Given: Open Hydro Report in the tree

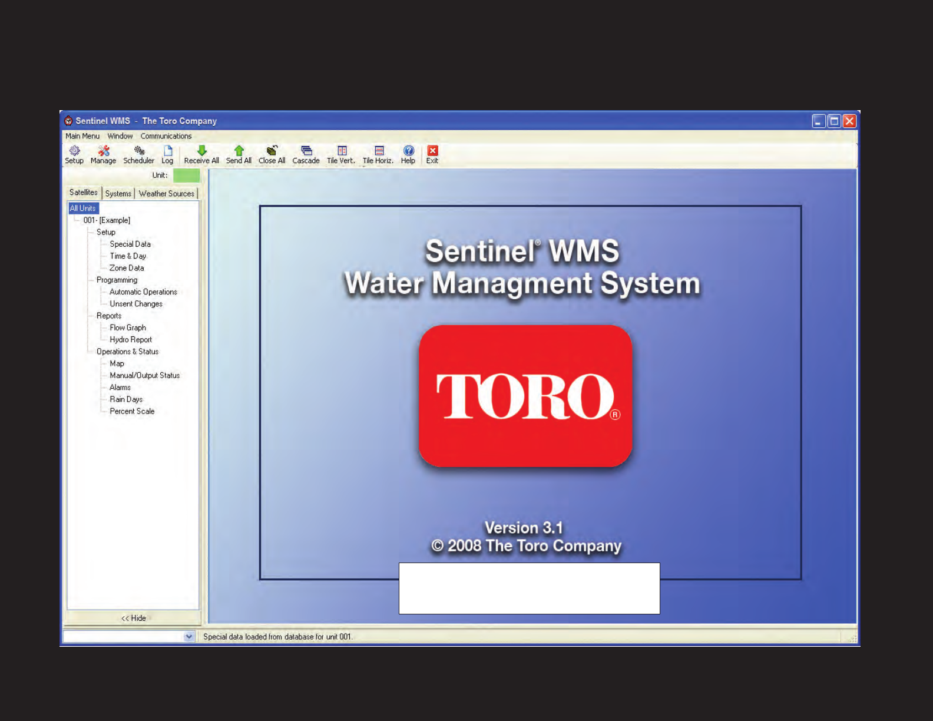Looking at the screenshot, I should (131, 340).
